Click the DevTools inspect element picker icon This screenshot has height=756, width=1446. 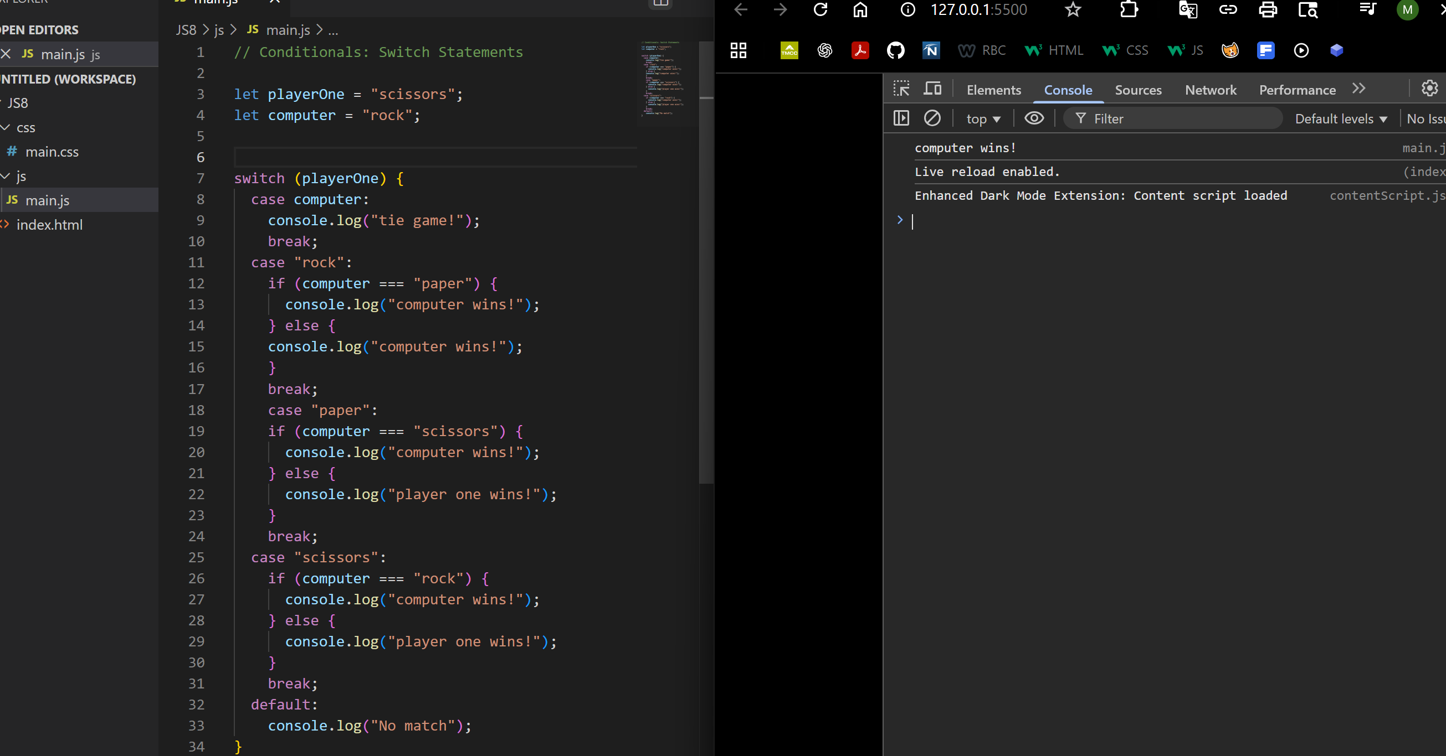[901, 89]
